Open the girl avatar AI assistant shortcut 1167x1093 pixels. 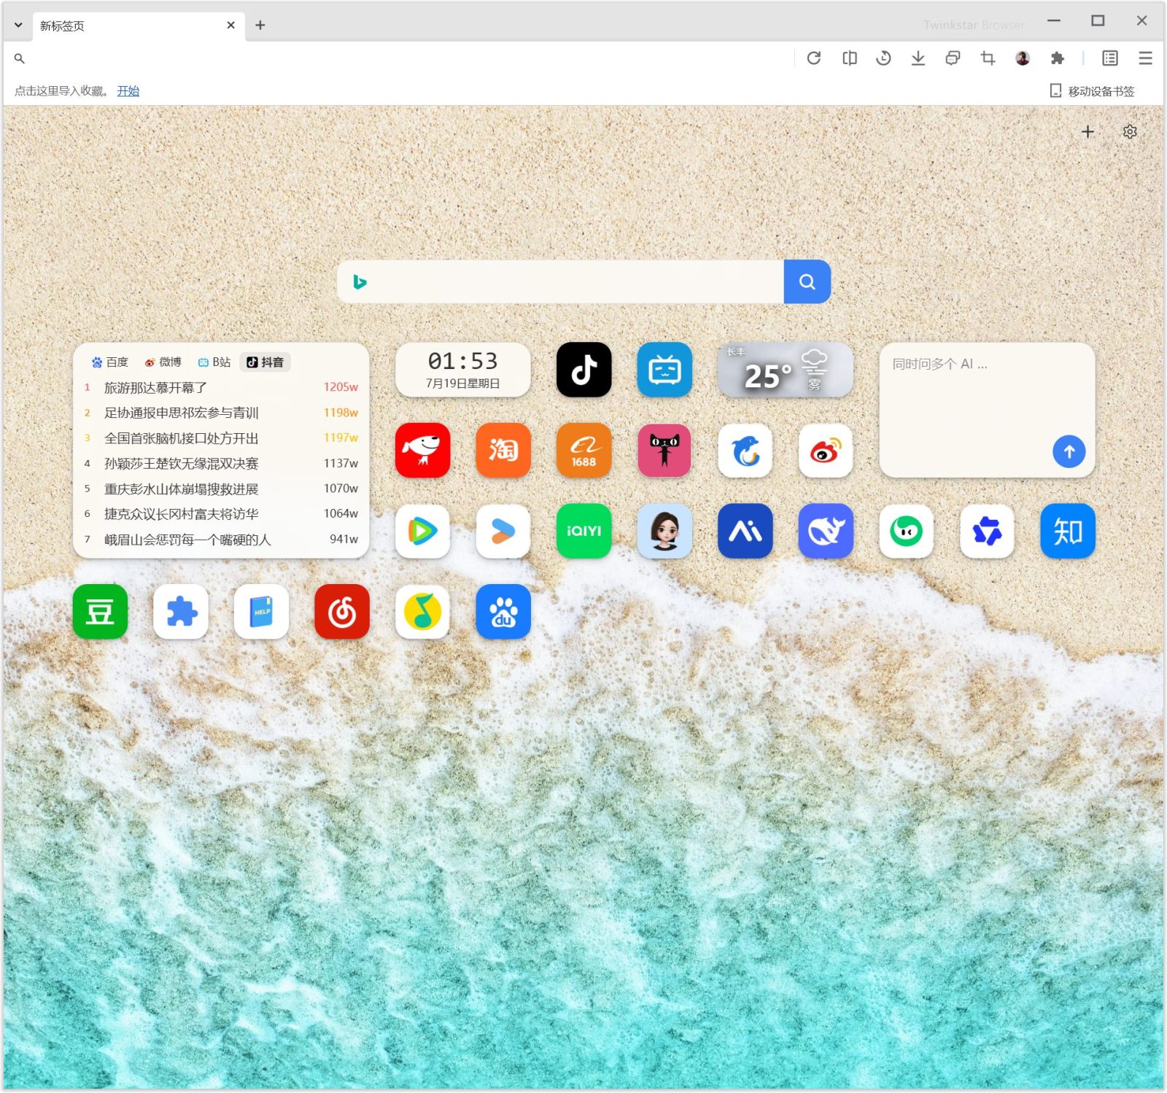664,531
